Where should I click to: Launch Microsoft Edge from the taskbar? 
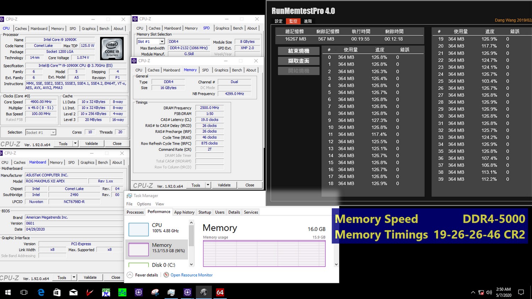click(x=41, y=292)
